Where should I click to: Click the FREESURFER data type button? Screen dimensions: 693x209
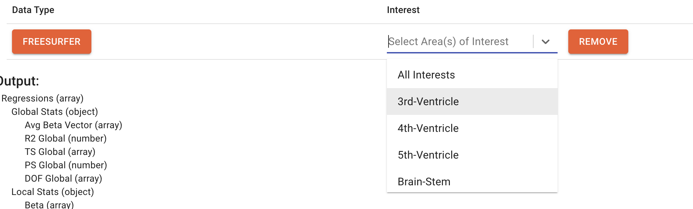[52, 42]
